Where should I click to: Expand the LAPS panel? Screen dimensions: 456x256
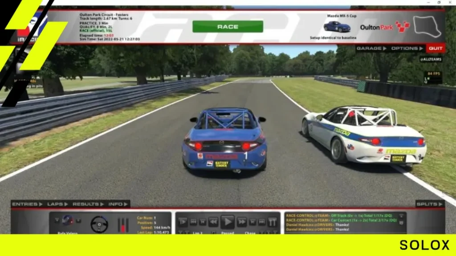click(57, 204)
